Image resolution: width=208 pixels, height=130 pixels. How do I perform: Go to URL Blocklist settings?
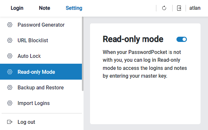33,40
